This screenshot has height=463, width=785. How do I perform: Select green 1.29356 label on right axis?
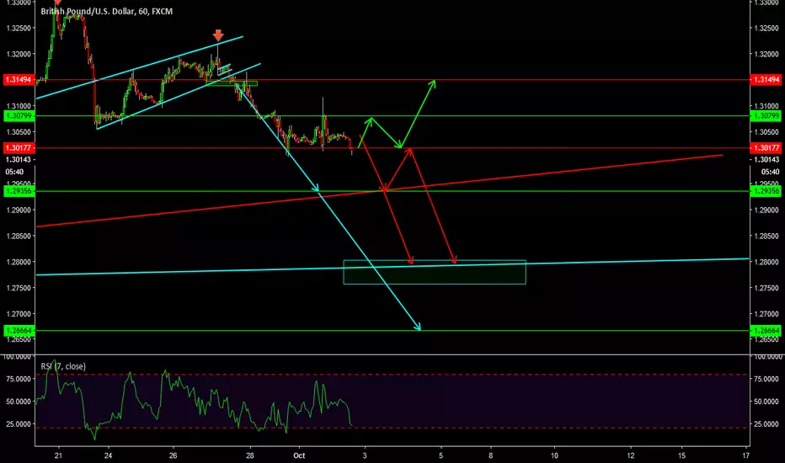[766, 191]
